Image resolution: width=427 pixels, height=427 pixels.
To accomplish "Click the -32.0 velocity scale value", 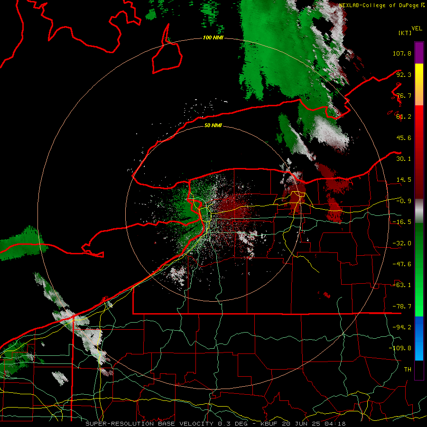I will 402,243.
